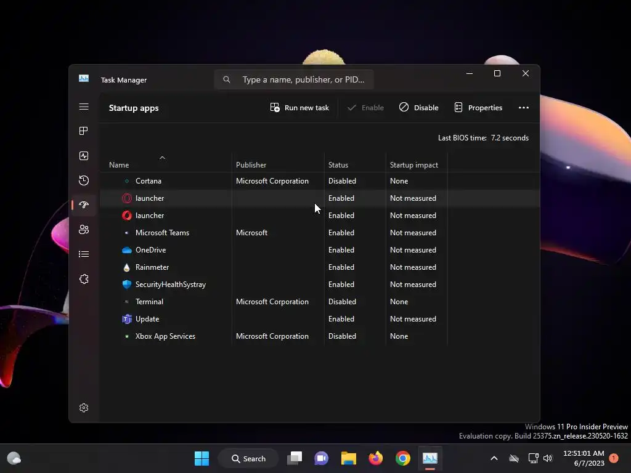
Task: Open the Task Manager hamburger navigation menu
Action: [x=84, y=107]
